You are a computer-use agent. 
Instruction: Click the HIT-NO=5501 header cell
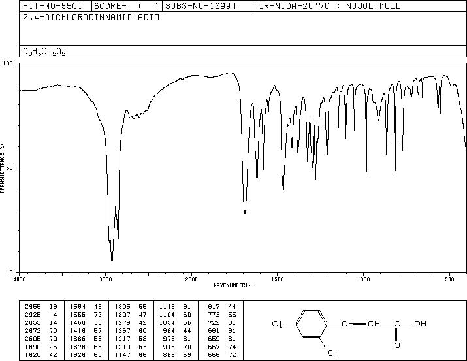click(x=52, y=6)
